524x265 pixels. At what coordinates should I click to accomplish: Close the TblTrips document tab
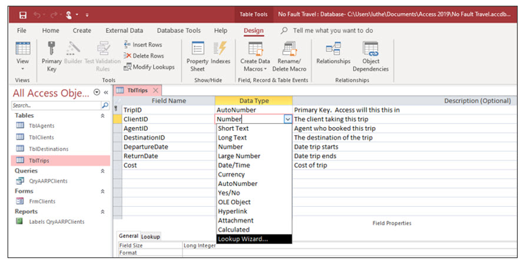point(155,90)
